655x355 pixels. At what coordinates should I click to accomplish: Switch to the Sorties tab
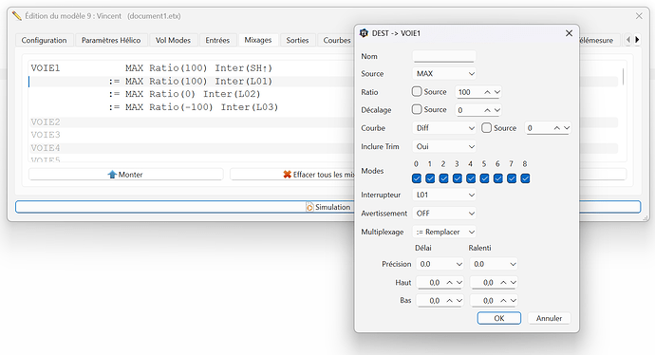click(297, 40)
